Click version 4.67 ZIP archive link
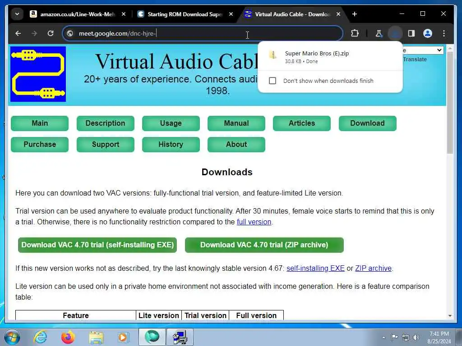Screen dimensions: 462x346 pyautogui.click(x=373, y=269)
